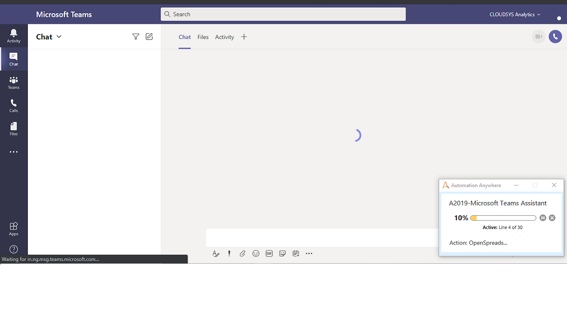The height and width of the screenshot is (319, 567).
Task: Open the Files section in the left rail
Action: 14,129
